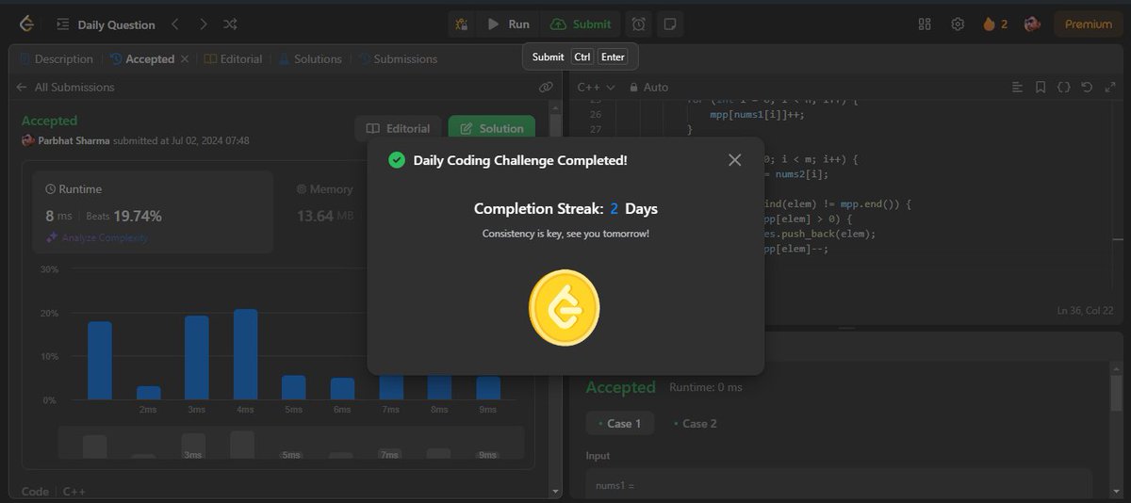Click the green completed checkmark icon
1131x503 pixels.
397,160
